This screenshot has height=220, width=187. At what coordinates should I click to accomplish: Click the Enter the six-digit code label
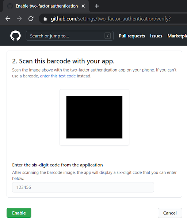click(x=57, y=165)
